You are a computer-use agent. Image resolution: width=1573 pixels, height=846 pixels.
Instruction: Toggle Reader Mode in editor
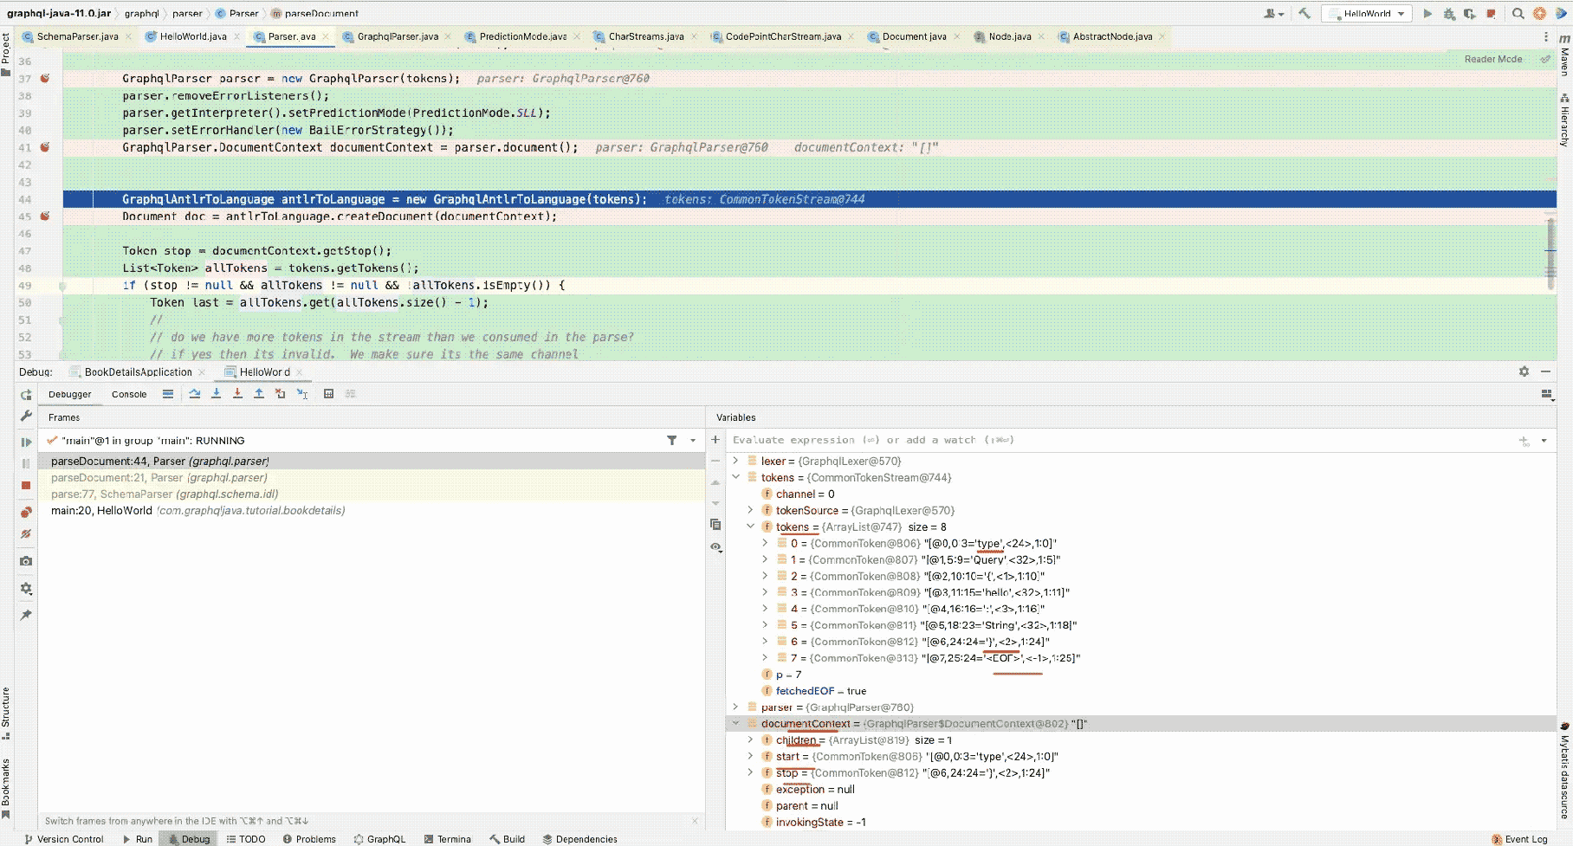pos(1493,59)
